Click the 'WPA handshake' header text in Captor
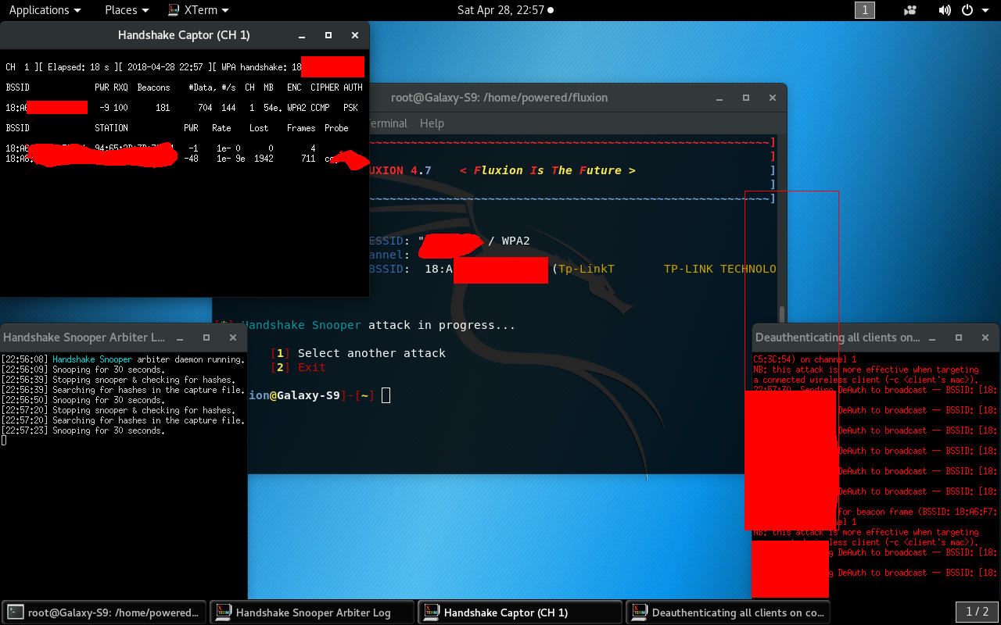Screen dimensions: 1001x625 [x=254, y=67]
